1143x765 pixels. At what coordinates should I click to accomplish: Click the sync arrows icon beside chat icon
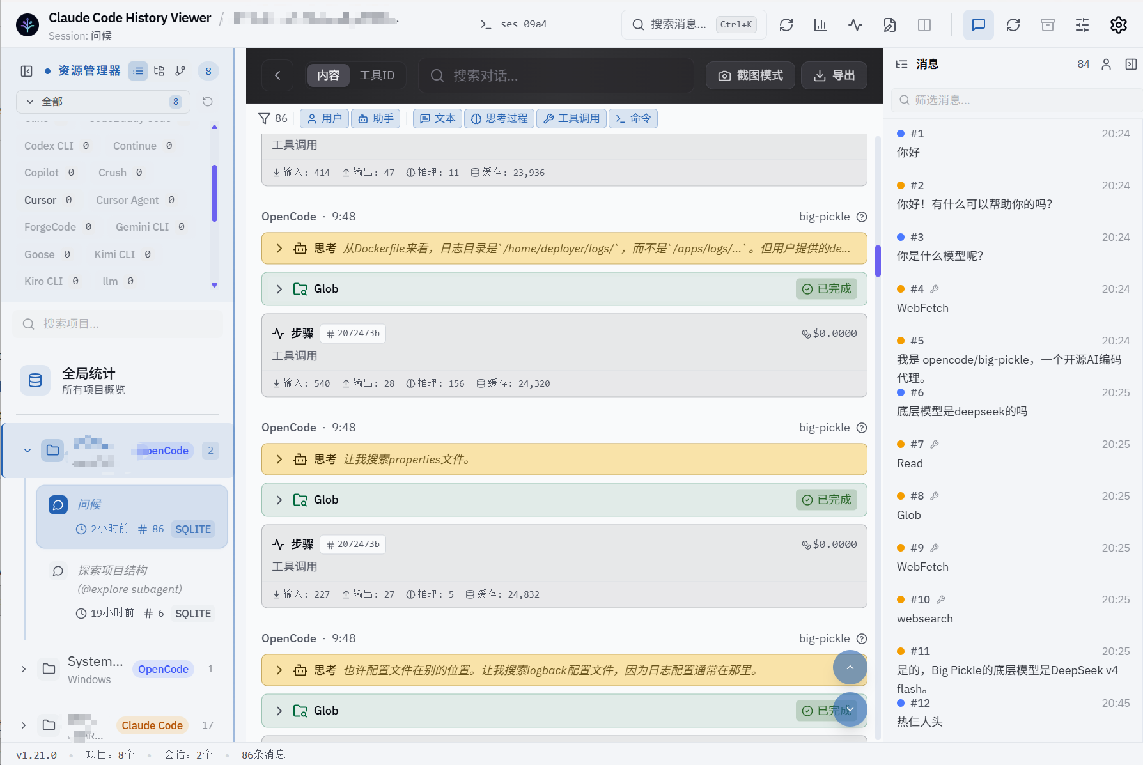click(x=1013, y=25)
